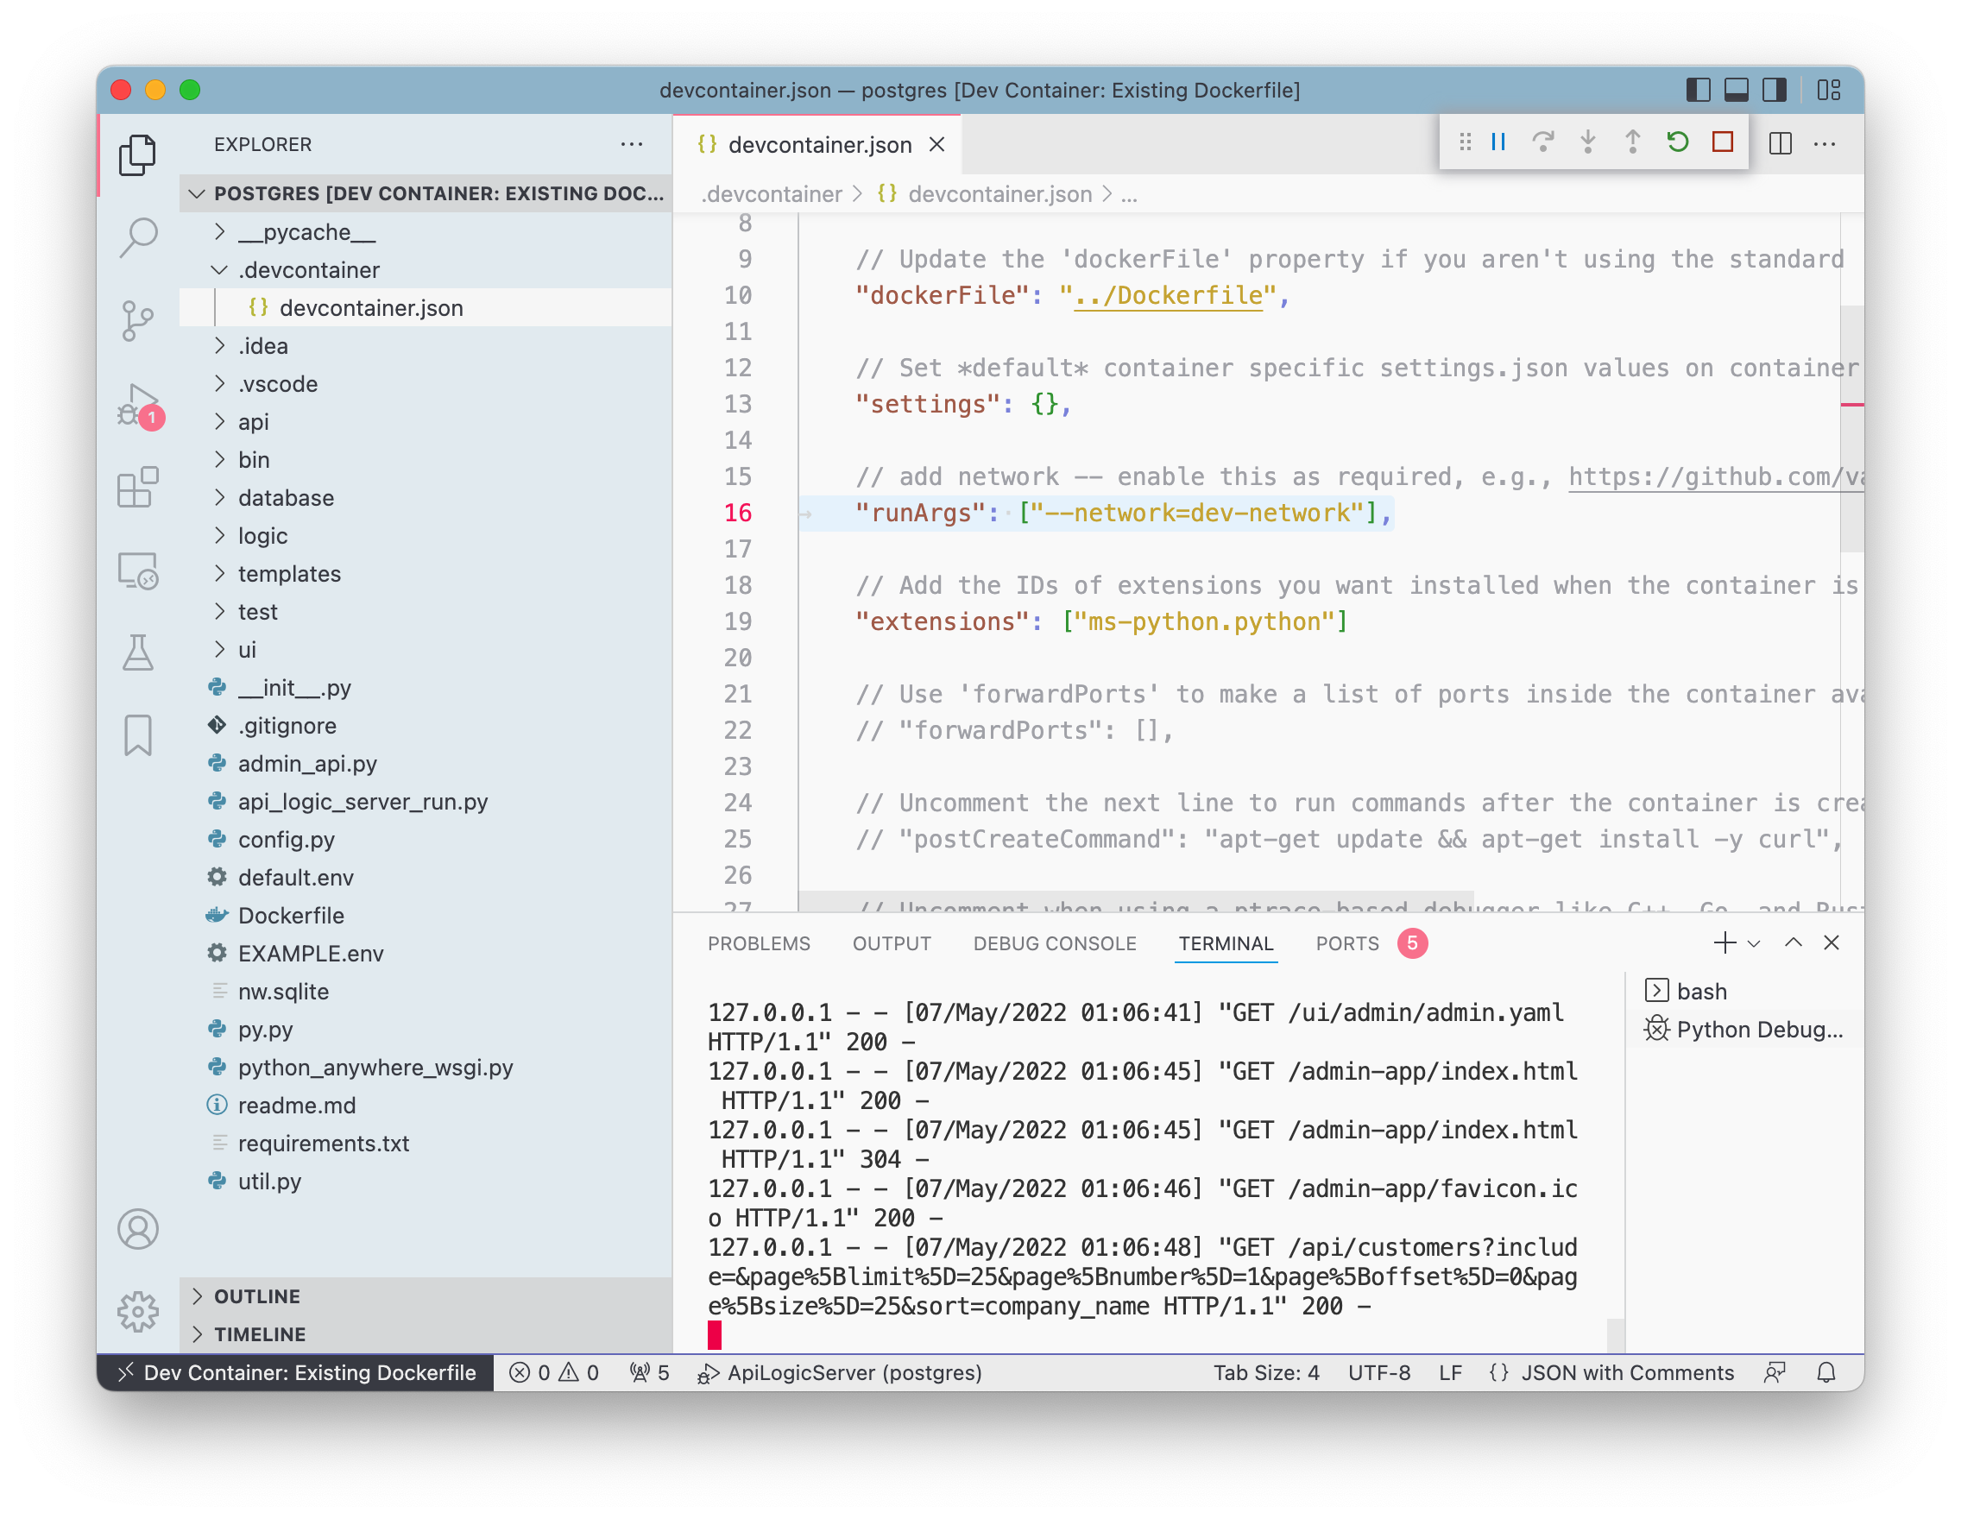Switch to the Debug Console tab
Viewport: 1961px width, 1519px height.
pyautogui.click(x=1055, y=943)
